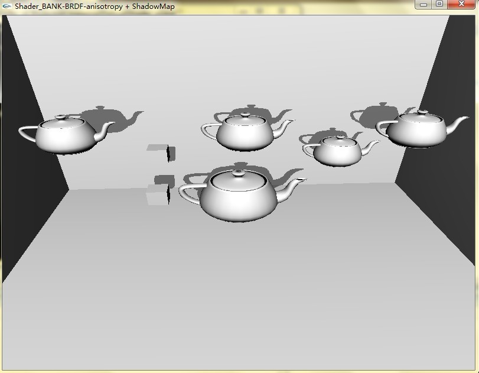
Task: Select the teapot near the left wall
Action: (x=66, y=134)
